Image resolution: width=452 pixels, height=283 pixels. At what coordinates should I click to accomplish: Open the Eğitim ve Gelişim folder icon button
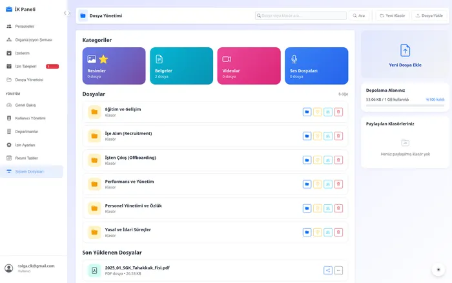(x=307, y=112)
